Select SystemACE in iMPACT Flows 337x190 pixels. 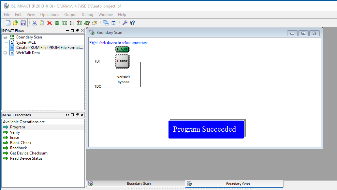pyautogui.click(x=26, y=42)
